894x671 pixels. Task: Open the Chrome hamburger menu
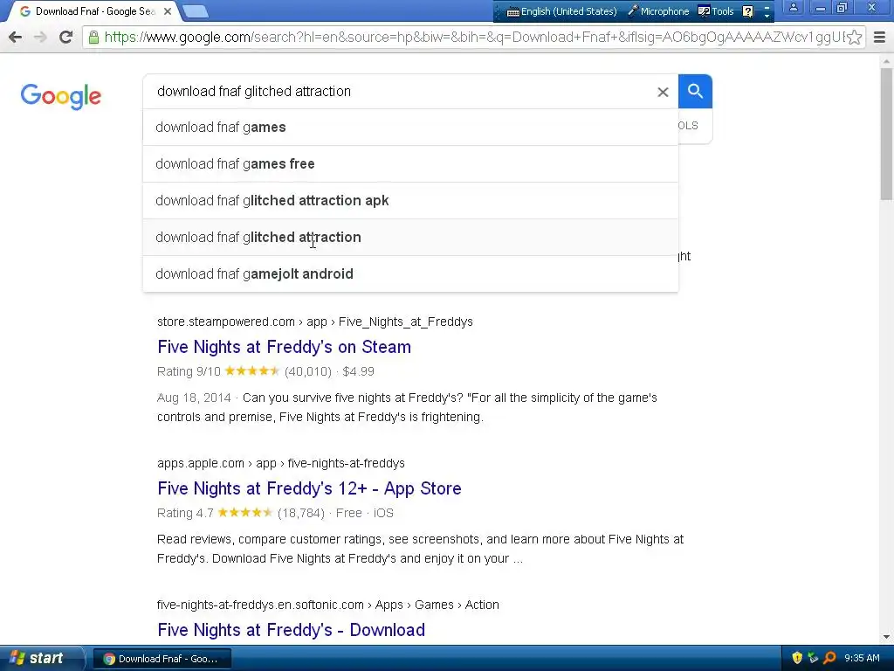(x=879, y=38)
